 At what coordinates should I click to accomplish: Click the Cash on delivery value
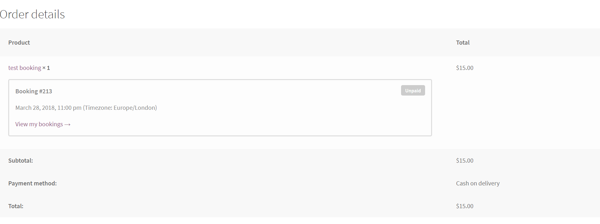(x=478, y=184)
